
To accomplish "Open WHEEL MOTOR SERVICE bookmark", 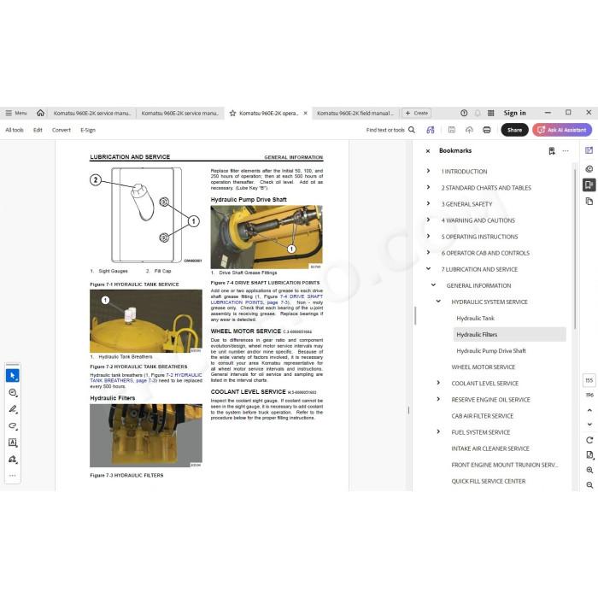I will [483, 366].
